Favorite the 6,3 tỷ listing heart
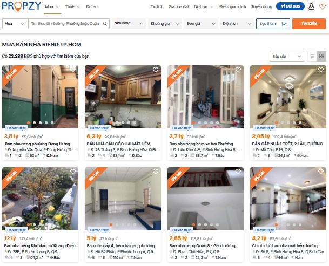 click(156, 70)
